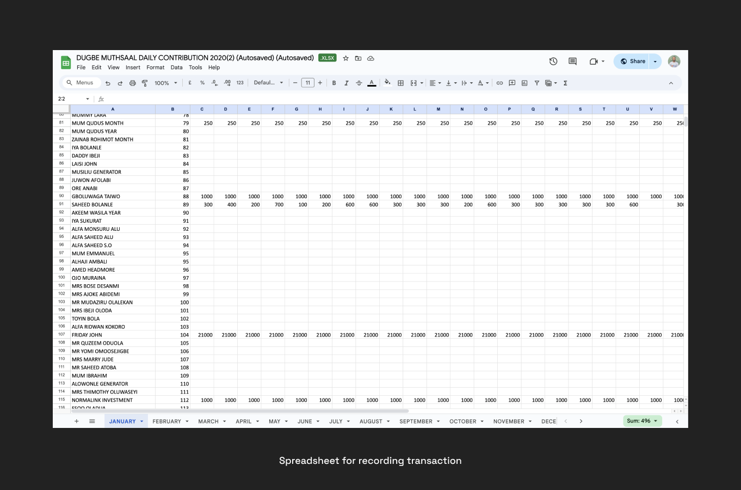This screenshot has width=741, height=490.
Task: View cloud document status
Action: point(370,58)
